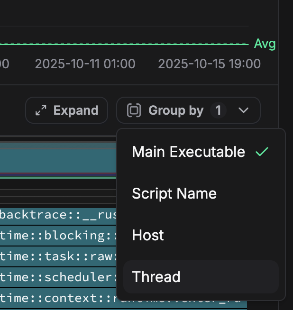This screenshot has width=293, height=310.
Task: Click the green checkmark beside Main Executable
Action: pos(262,152)
